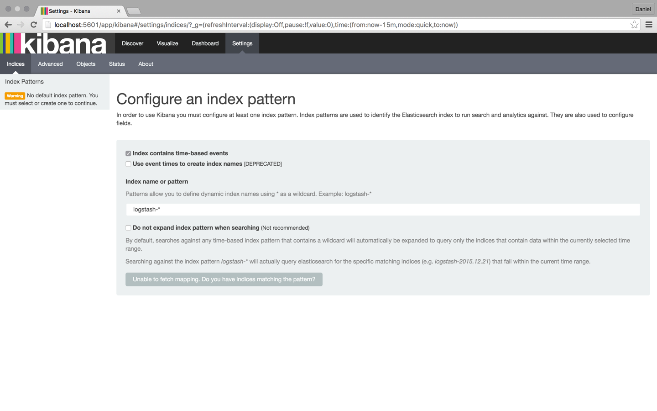Image resolution: width=657 pixels, height=411 pixels.
Task: Click the browser page reload icon
Action: click(x=33, y=25)
